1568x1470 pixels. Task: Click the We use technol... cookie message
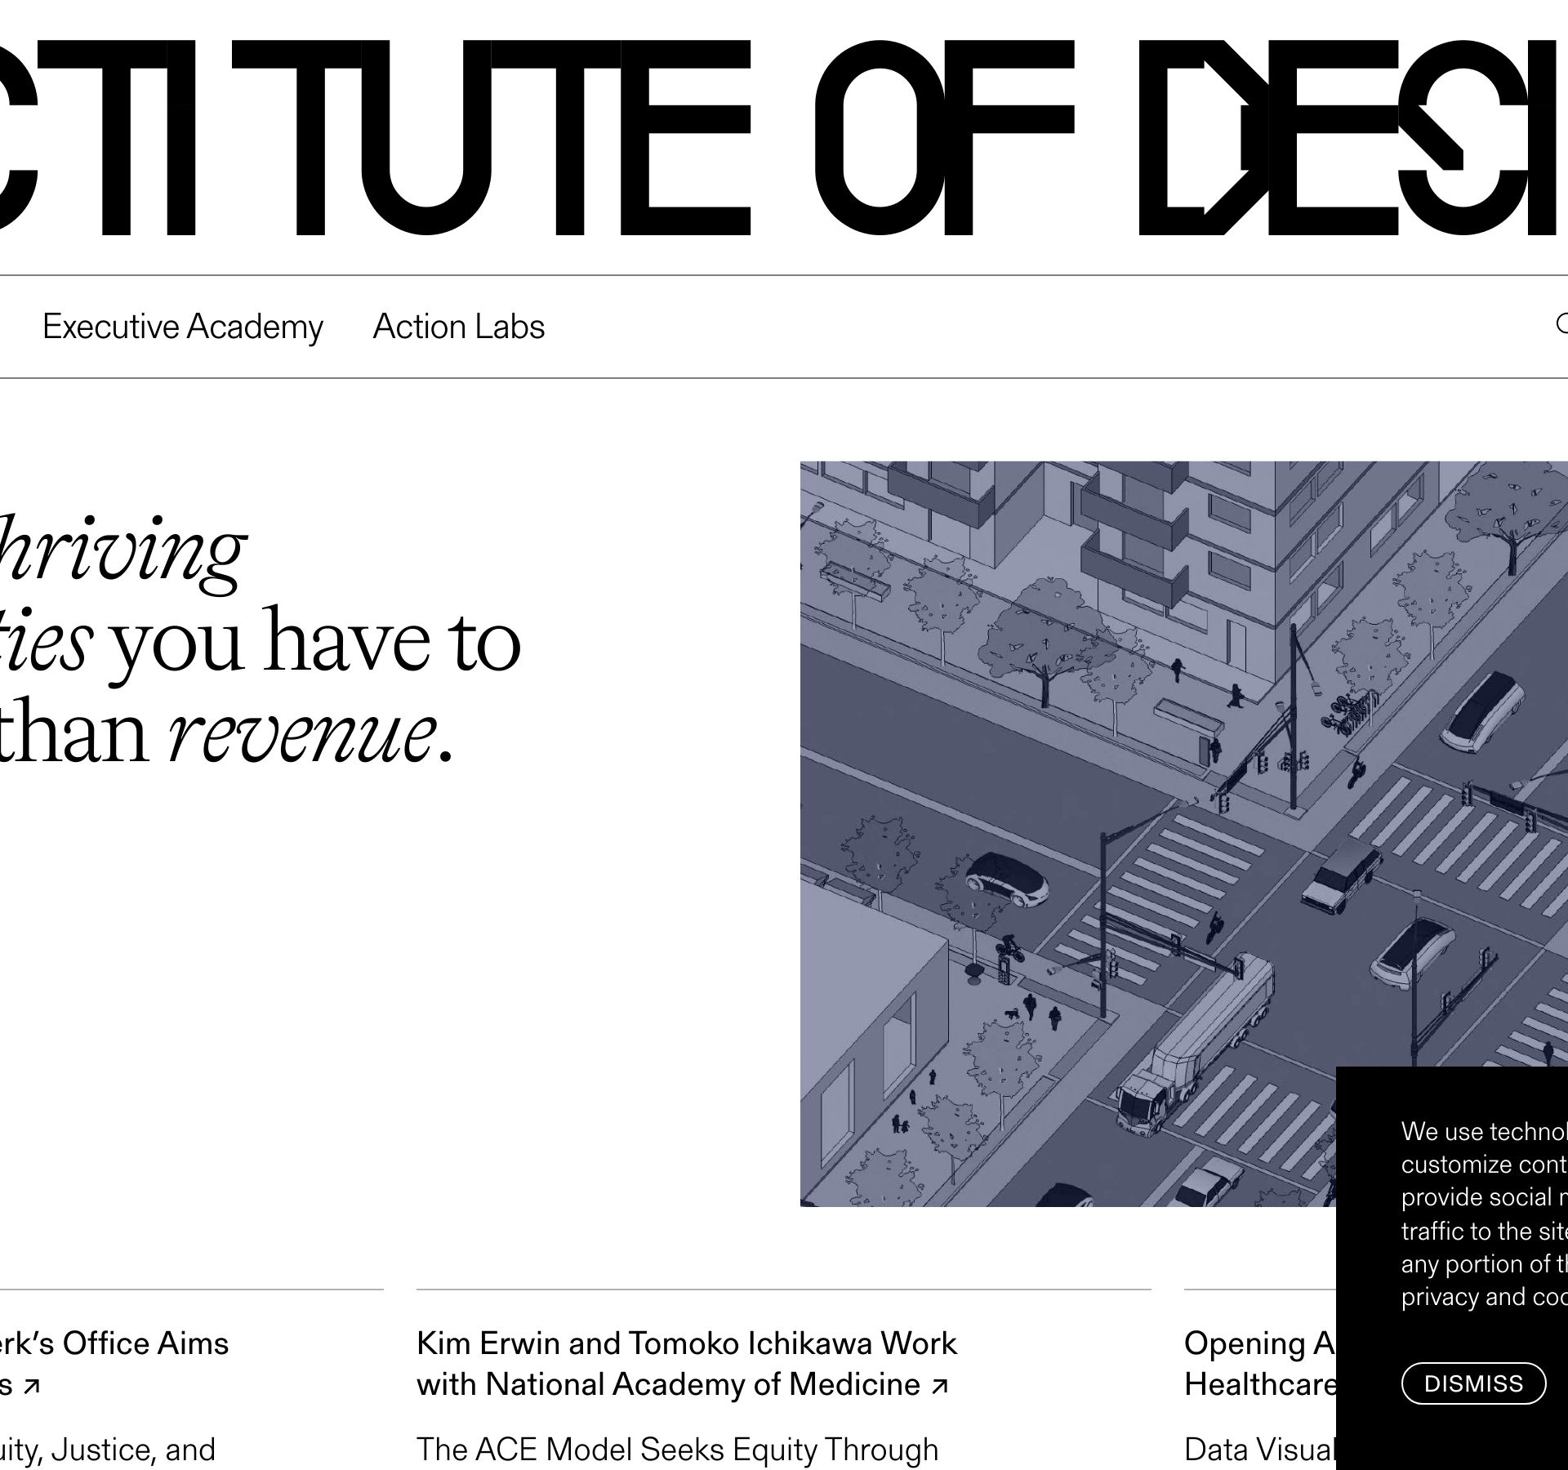(x=1482, y=1131)
